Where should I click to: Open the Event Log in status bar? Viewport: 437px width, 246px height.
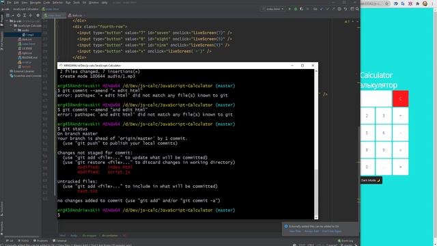pyautogui.click(x=346, y=241)
